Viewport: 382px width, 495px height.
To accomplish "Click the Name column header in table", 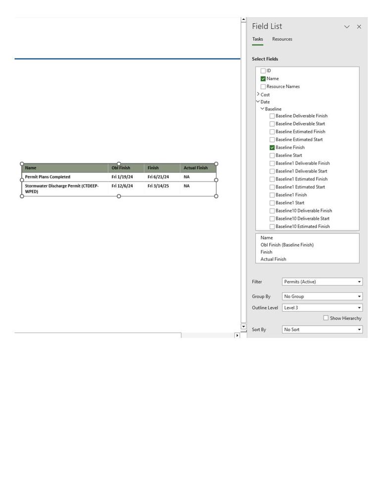I will (65, 168).
